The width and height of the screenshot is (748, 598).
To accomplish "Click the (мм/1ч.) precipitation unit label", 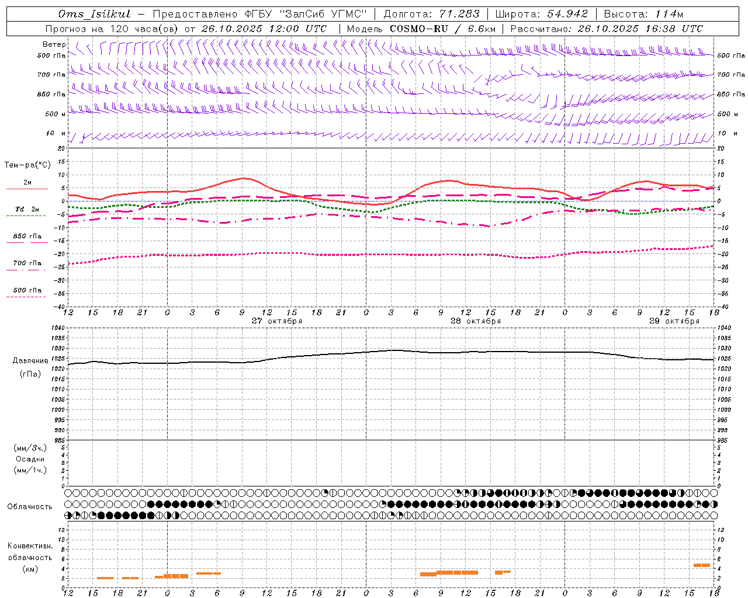I will [30, 470].
